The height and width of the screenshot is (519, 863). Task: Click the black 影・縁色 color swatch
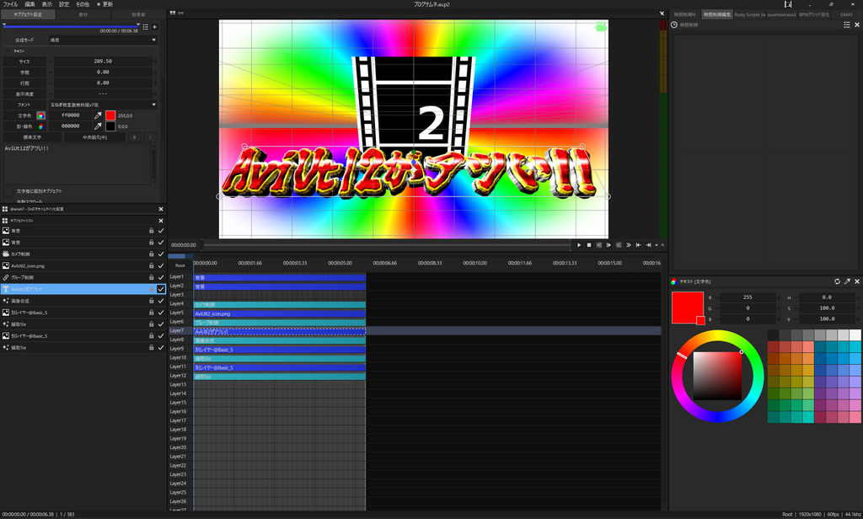click(110, 126)
